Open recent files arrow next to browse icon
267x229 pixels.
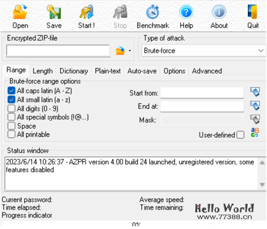(130, 51)
